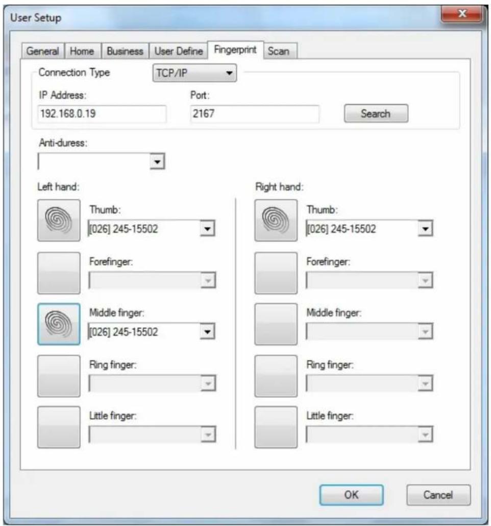491x526 pixels.
Task: Open the Right hand Forefinger dropdown
Action: coord(425,281)
